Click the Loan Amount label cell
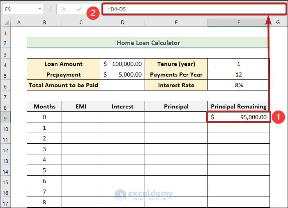This screenshot has width=288, height=208. point(63,64)
